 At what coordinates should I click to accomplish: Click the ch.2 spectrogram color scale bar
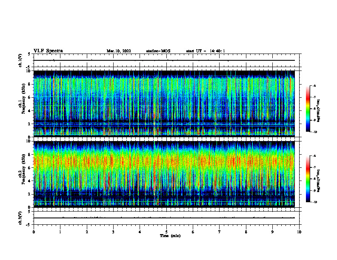coord(308,179)
